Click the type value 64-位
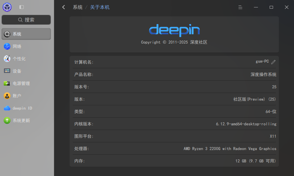This screenshot has height=176, width=294. coord(271,111)
